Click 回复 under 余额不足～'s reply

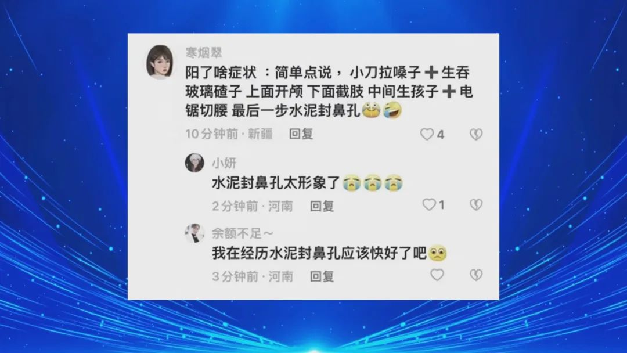322,276
